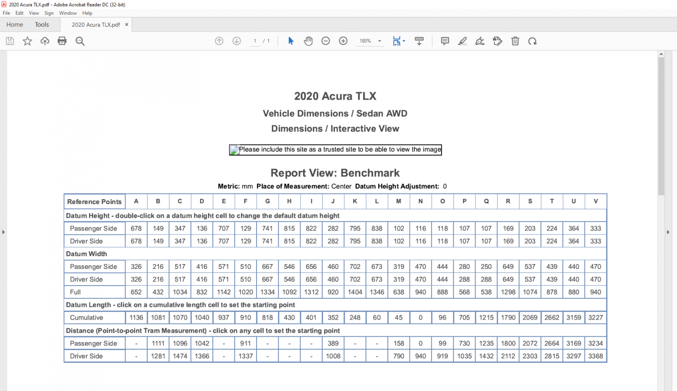Open the Edit menu

pyautogui.click(x=19, y=13)
